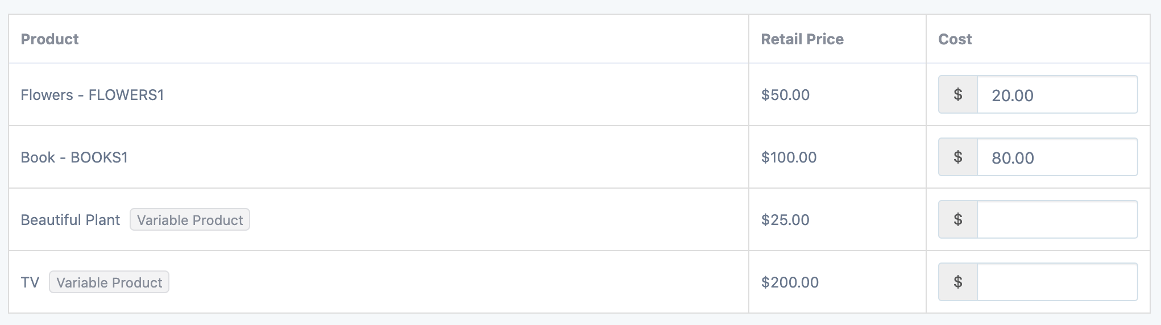Click the $50.00 retail price for Flowers
The height and width of the screenshot is (325, 1161).
tap(785, 95)
